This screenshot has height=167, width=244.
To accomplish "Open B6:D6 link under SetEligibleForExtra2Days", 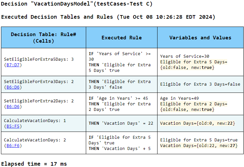I will click(x=13, y=107).
